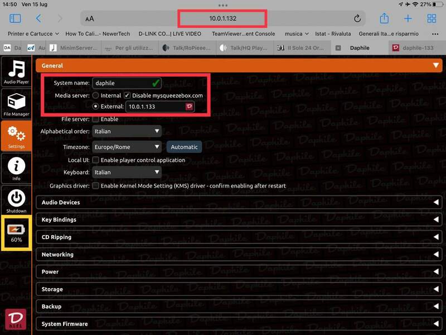Viewport: 446px width, 335px height.
Task: Click the Info sidebar icon
Action: point(16,168)
